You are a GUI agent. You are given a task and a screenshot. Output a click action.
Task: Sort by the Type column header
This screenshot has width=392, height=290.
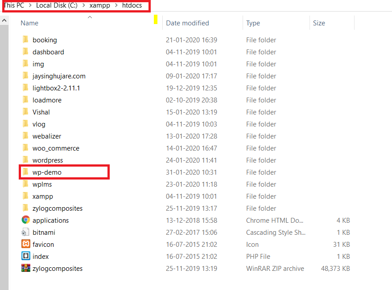253,23
